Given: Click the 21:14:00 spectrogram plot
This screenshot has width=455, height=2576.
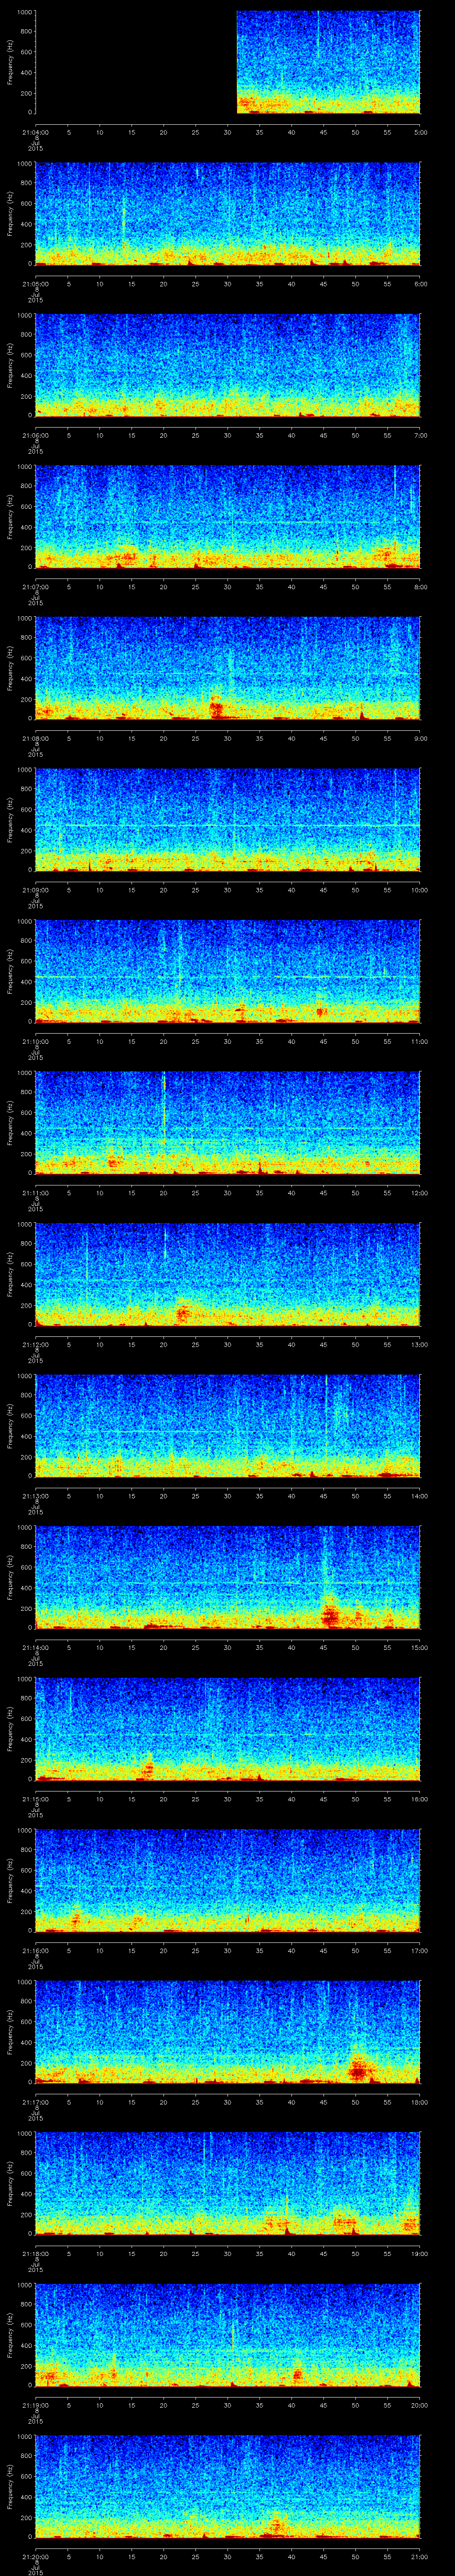Looking at the screenshot, I should pos(228,1577).
